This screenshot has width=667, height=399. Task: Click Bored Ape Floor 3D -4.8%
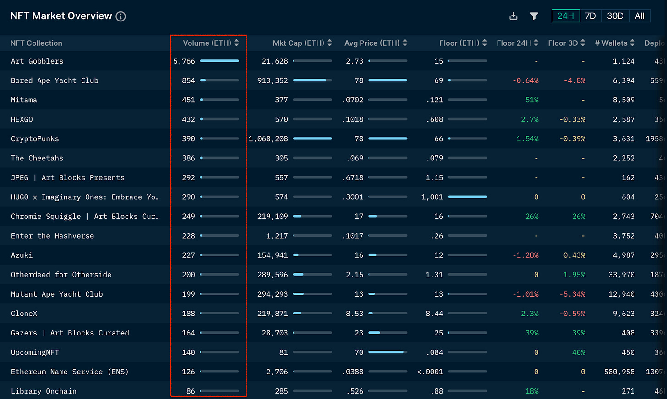[574, 80]
